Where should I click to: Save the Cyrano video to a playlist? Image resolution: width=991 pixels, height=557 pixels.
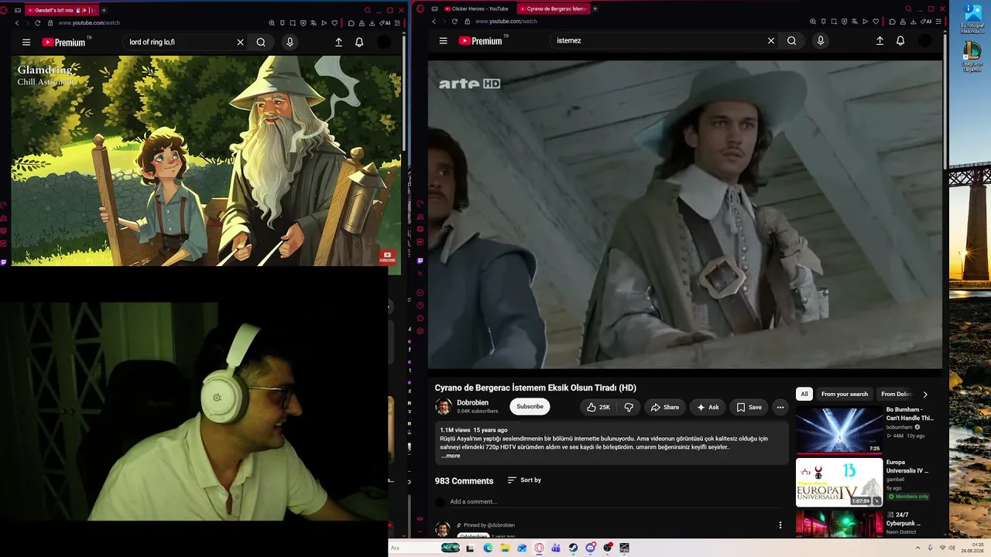(x=749, y=407)
